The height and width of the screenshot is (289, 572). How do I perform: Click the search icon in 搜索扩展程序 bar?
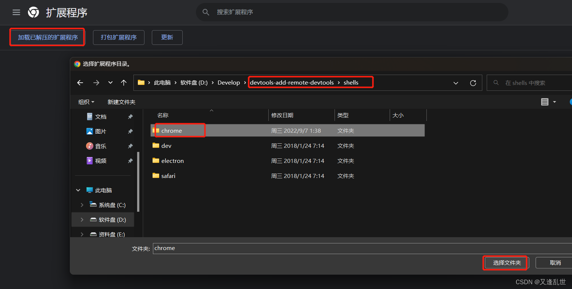(206, 12)
